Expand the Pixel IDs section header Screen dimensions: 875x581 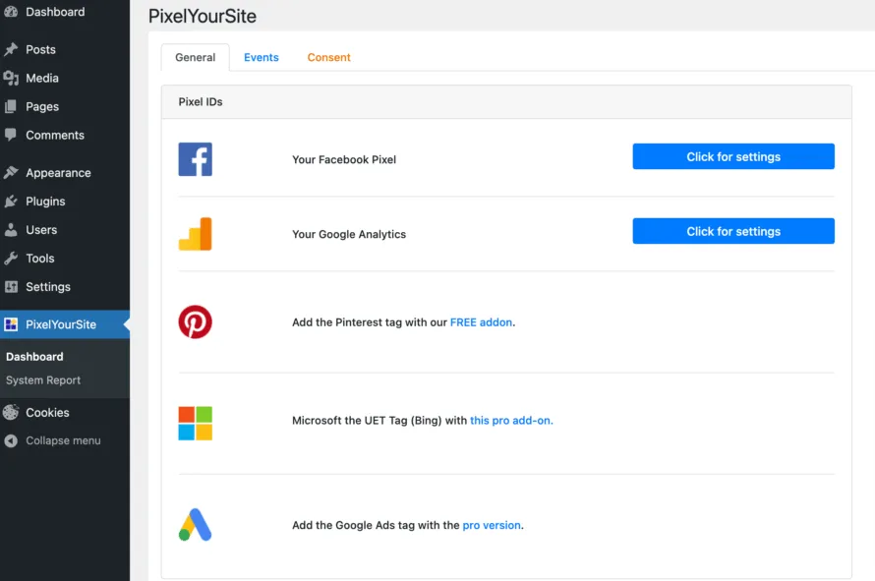(x=200, y=101)
